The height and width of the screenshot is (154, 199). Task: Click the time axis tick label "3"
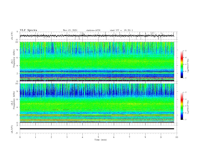tap(67, 137)
